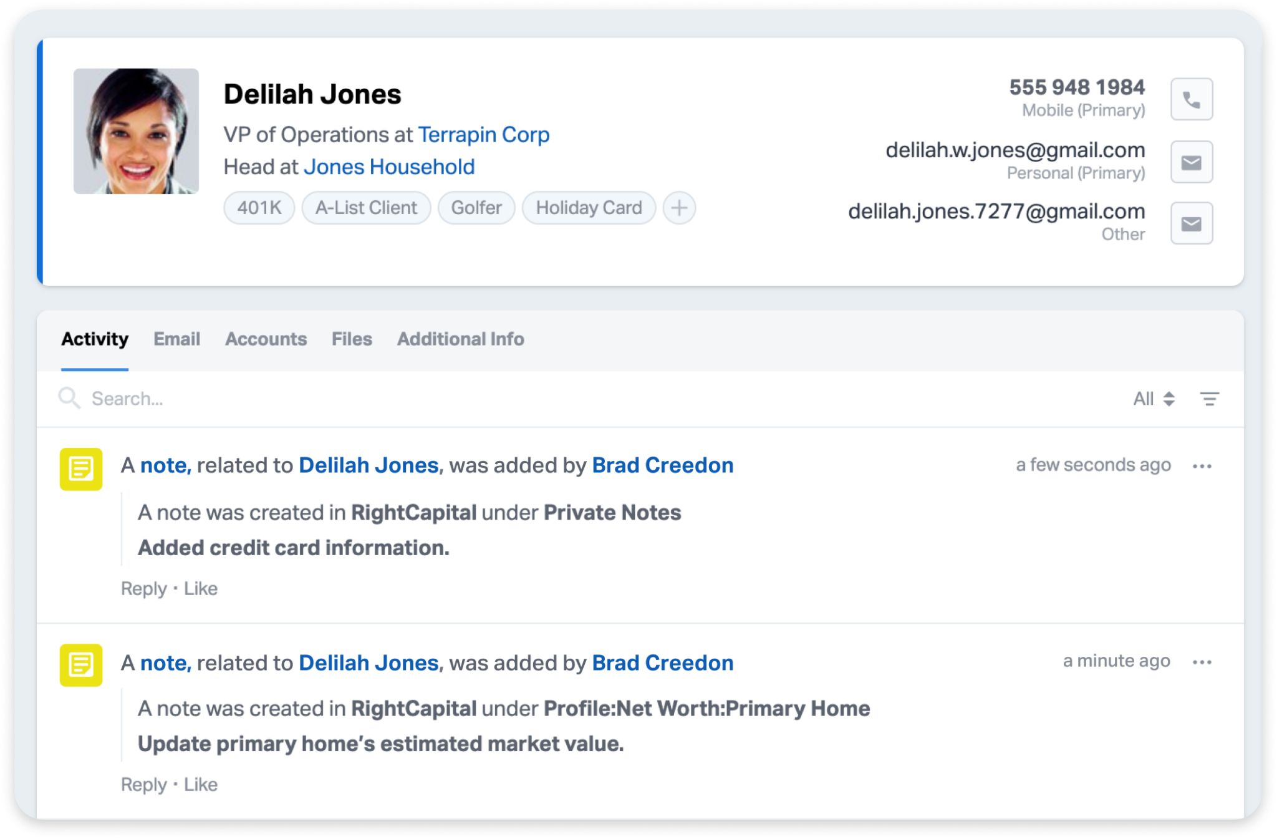Like the primary home market value note
The height and width of the screenshot is (839, 1277).
pyautogui.click(x=201, y=784)
